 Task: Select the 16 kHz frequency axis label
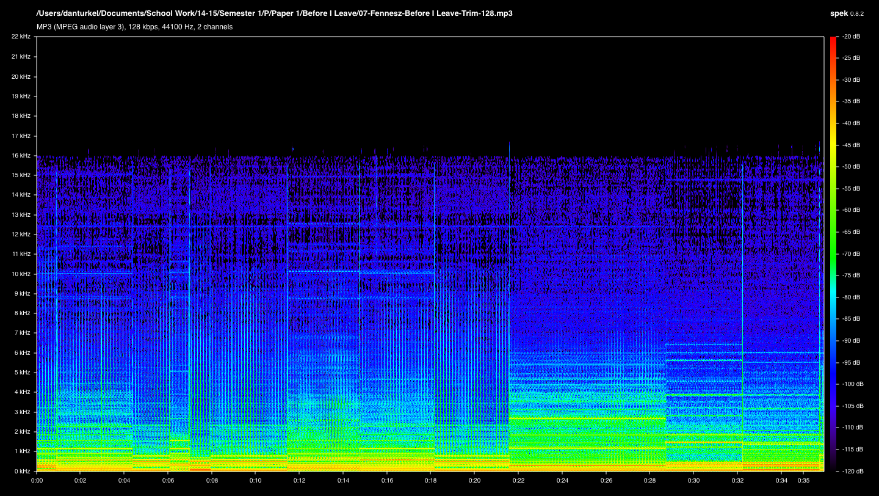(x=21, y=155)
